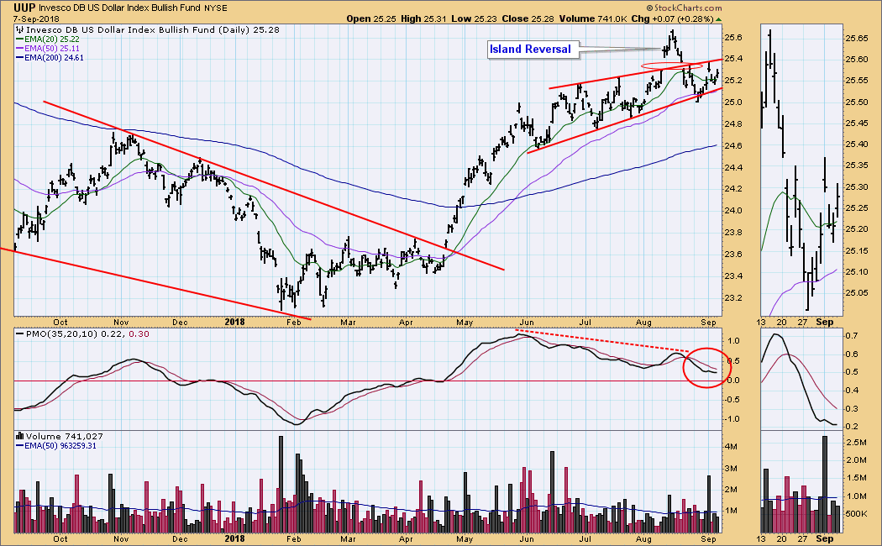The height and width of the screenshot is (546, 882).
Task: Click the 23.4 price axis label
Action: [x=733, y=276]
